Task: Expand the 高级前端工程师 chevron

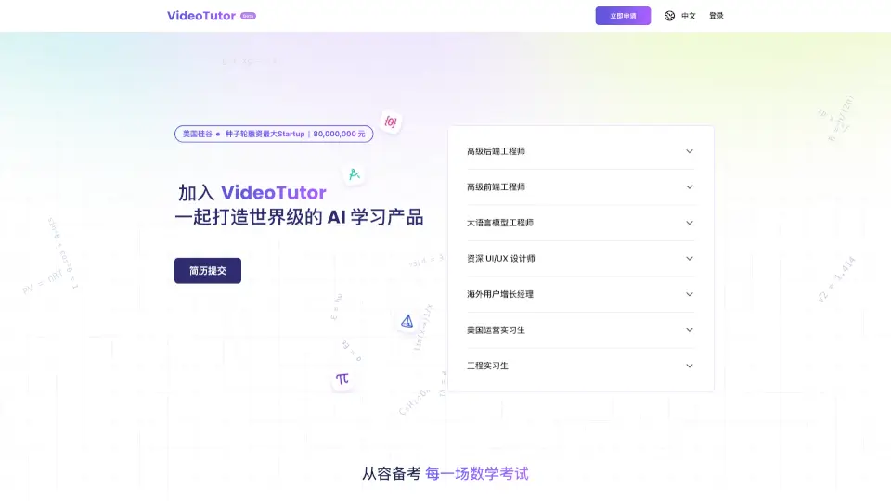Action: click(690, 186)
